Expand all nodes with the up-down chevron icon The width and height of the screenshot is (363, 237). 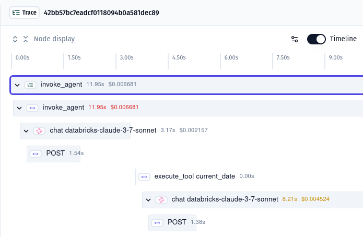pyautogui.click(x=16, y=39)
